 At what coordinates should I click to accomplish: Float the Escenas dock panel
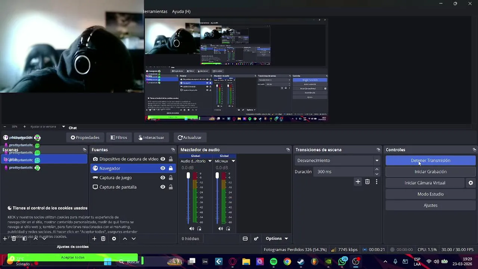pyautogui.click(x=84, y=149)
